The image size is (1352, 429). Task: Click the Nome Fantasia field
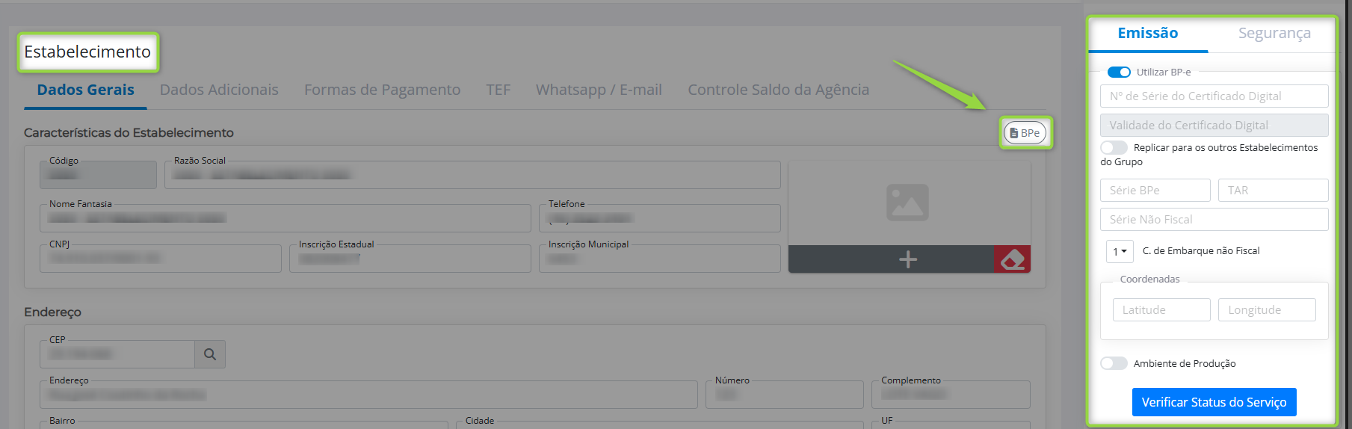coord(285,218)
